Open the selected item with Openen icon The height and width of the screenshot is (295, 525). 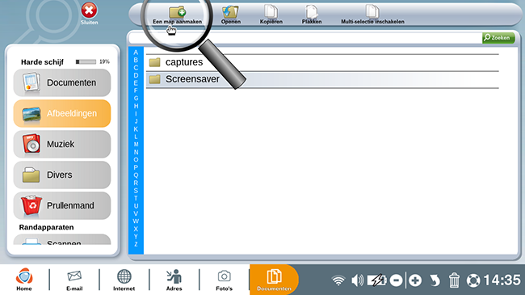(x=230, y=12)
